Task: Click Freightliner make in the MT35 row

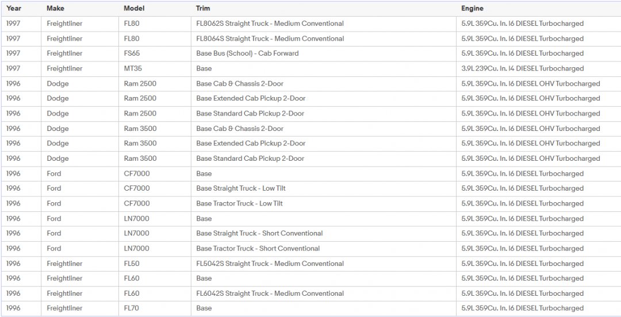Action: coord(64,68)
